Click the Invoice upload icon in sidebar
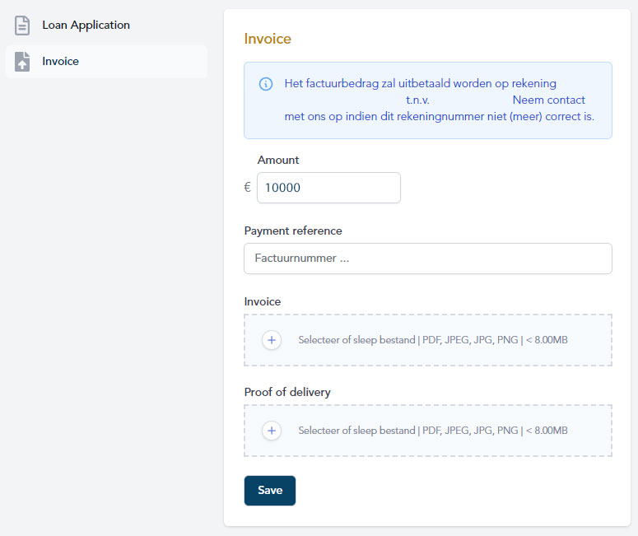 click(x=22, y=62)
